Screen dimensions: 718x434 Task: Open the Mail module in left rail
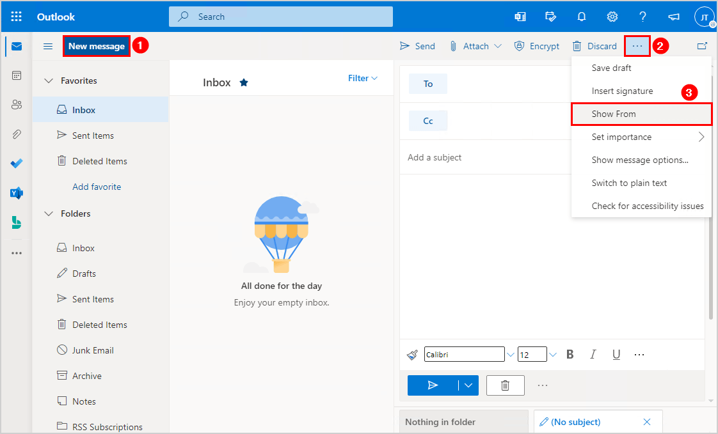tap(17, 46)
